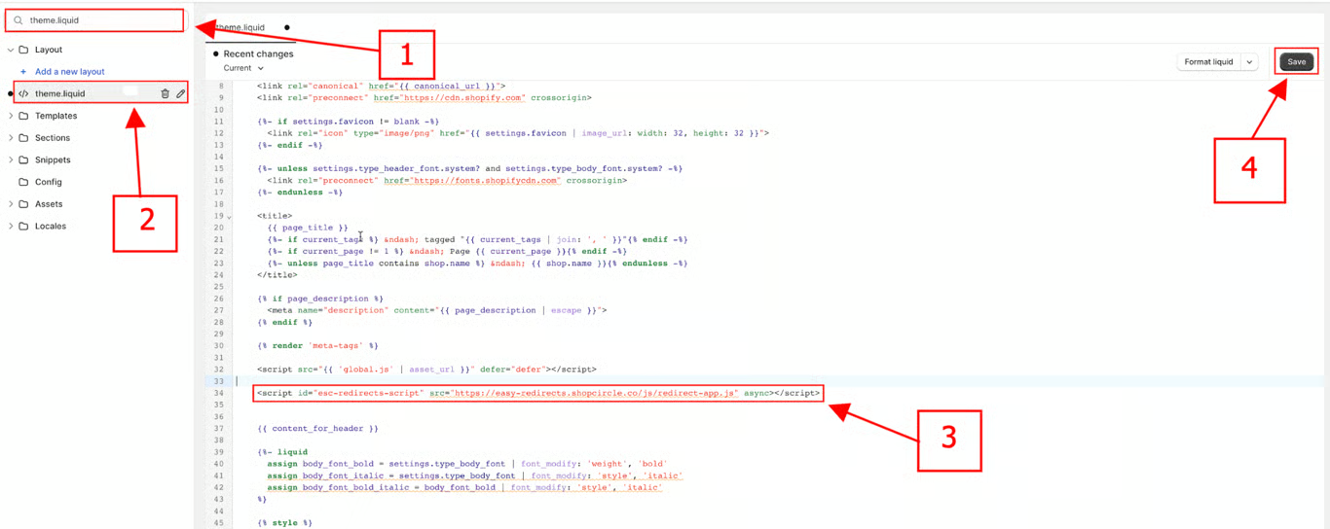Expand the Locales folder chevron
The width and height of the screenshot is (1330, 529).
[x=11, y=226]
